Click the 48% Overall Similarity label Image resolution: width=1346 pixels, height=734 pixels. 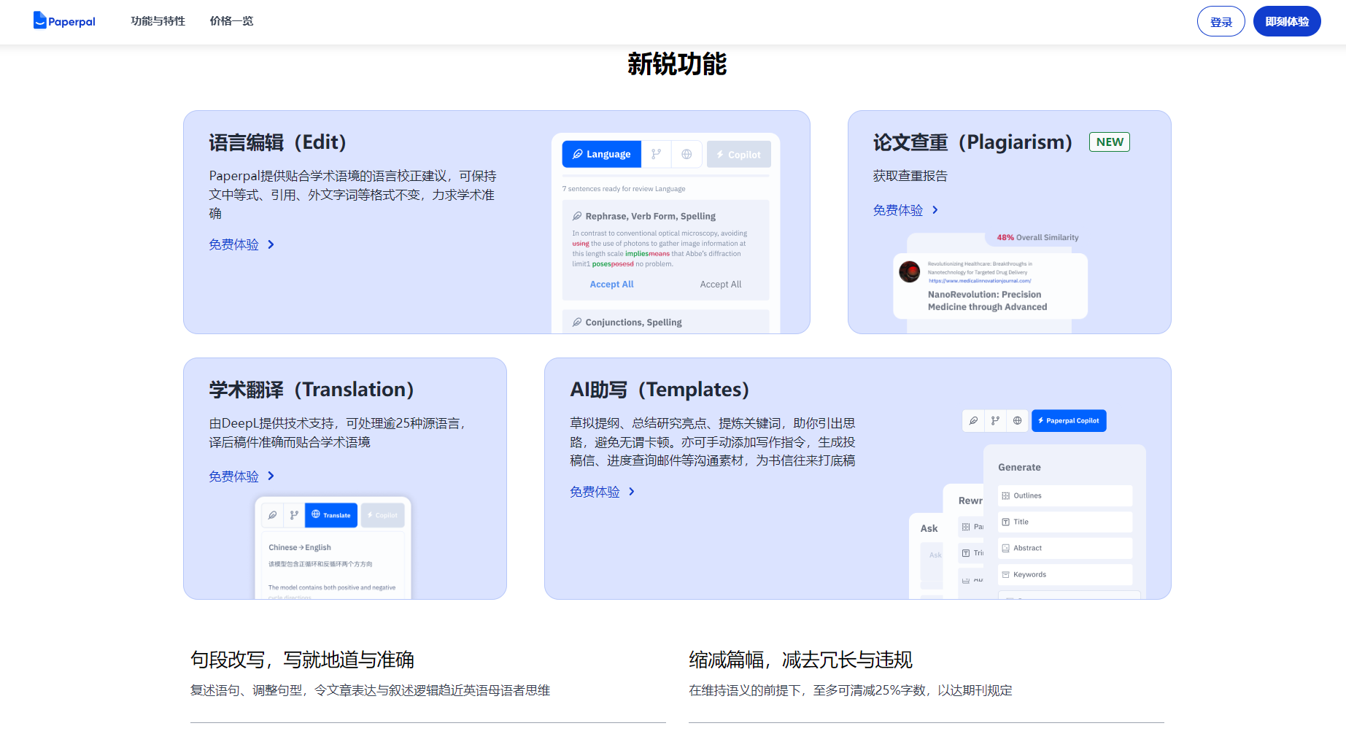click(1037, 238)
